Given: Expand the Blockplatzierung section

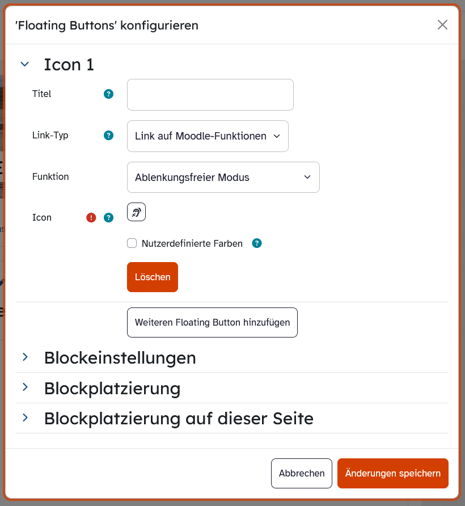Looking at the screenshot, I should [x=24, y=387].
